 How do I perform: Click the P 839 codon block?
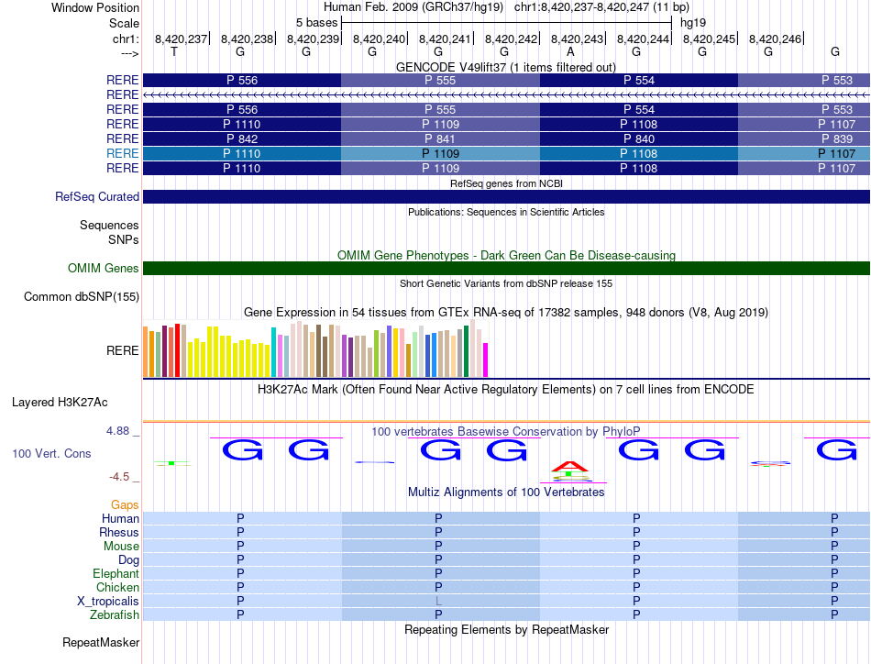click(804, 138)
